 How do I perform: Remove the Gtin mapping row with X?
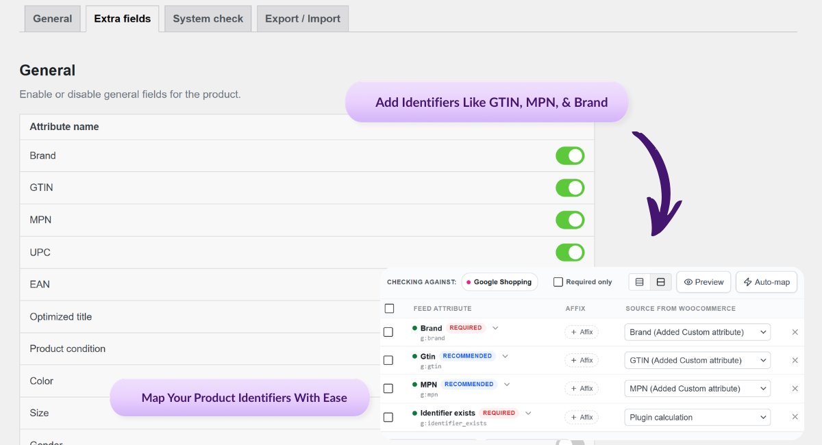[795, 360]
